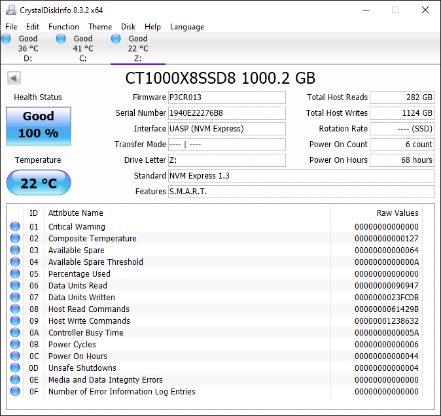Screen dimensions: 441x416
Task: Switch to the C: disk at 41 °C
Action: point(82,48)
